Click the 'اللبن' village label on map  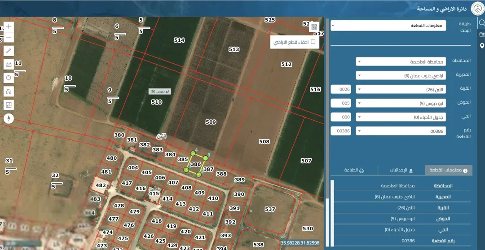tap(162, 136)
